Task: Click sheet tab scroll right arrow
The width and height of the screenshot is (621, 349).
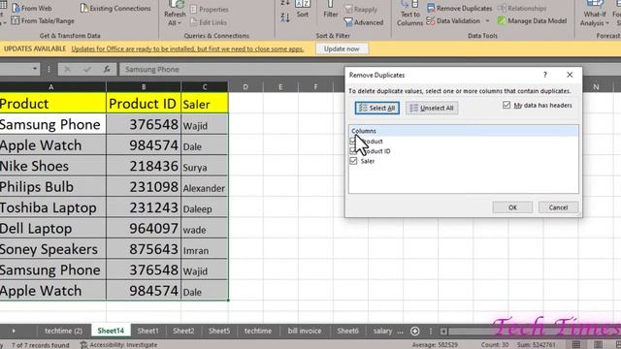Action: pyautogui.click(x=14, y=331)
